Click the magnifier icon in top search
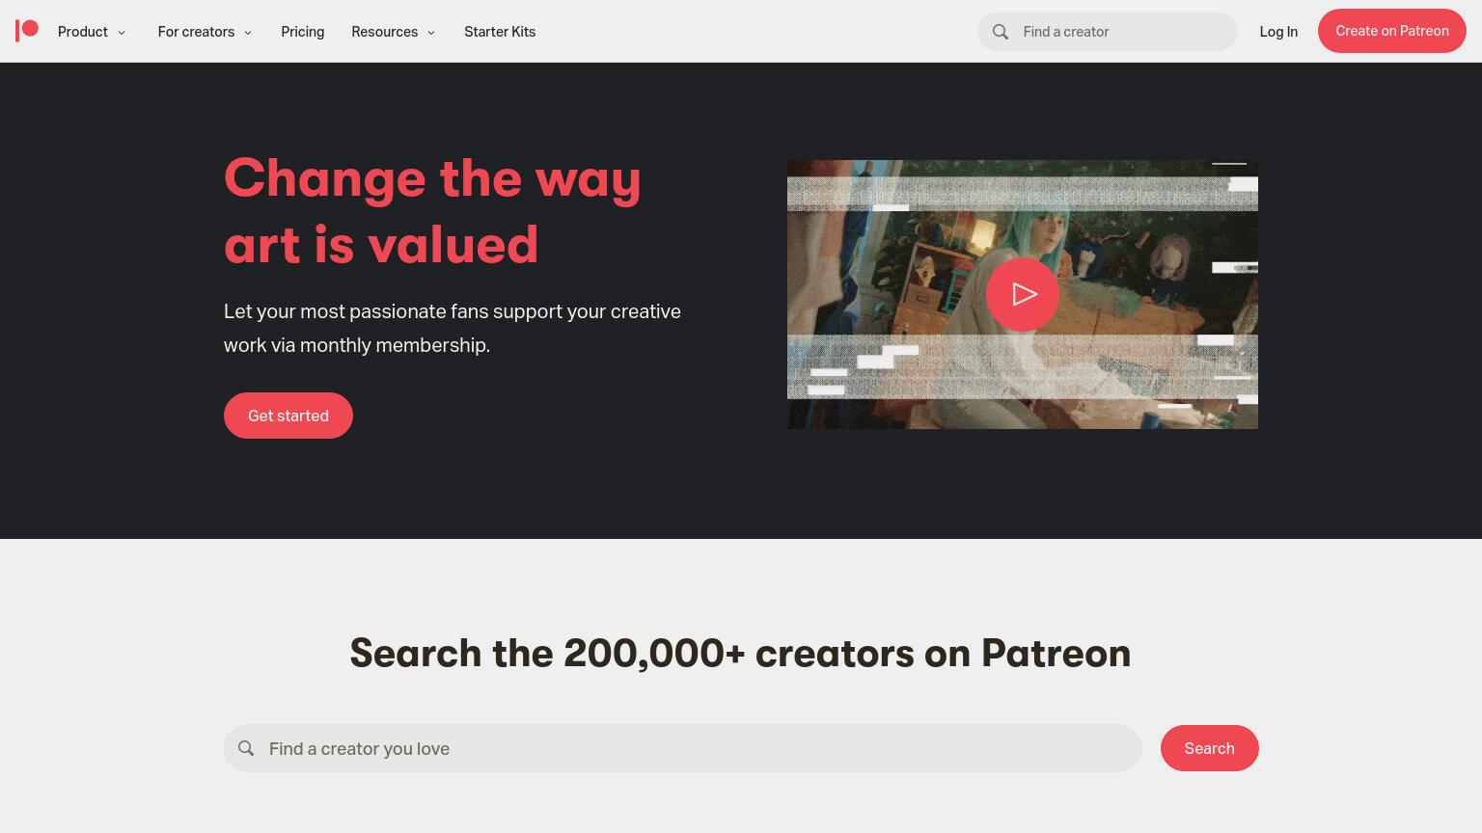Screen dimensions: 1482x833 (1001, 32)
